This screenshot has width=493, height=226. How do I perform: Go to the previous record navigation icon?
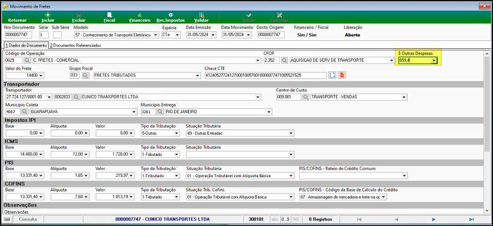(x=396, y=219)
